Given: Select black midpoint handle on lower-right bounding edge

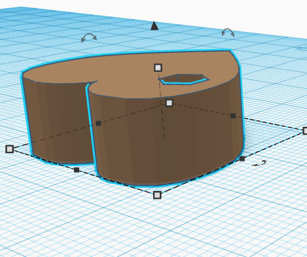Looking at the screenshot, I should [x=242, y=159].
